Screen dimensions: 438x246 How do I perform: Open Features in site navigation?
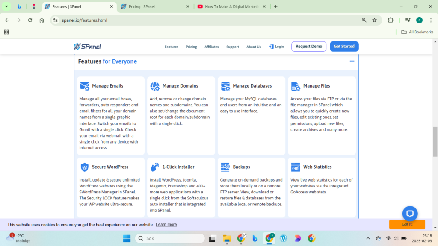[171, 47]
